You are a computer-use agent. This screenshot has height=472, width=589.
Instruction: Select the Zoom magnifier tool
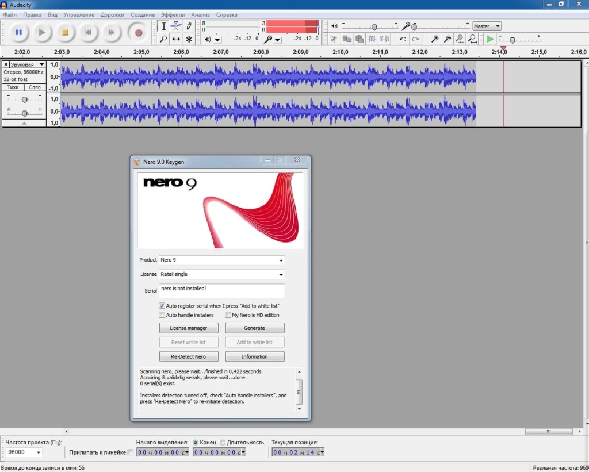pos(164,39)
